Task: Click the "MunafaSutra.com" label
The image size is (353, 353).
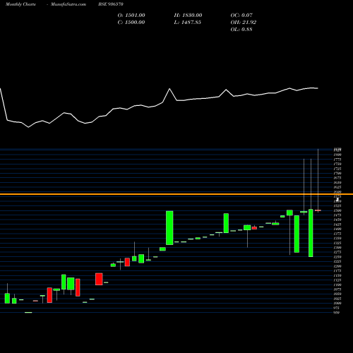Action: click(68, 4)
